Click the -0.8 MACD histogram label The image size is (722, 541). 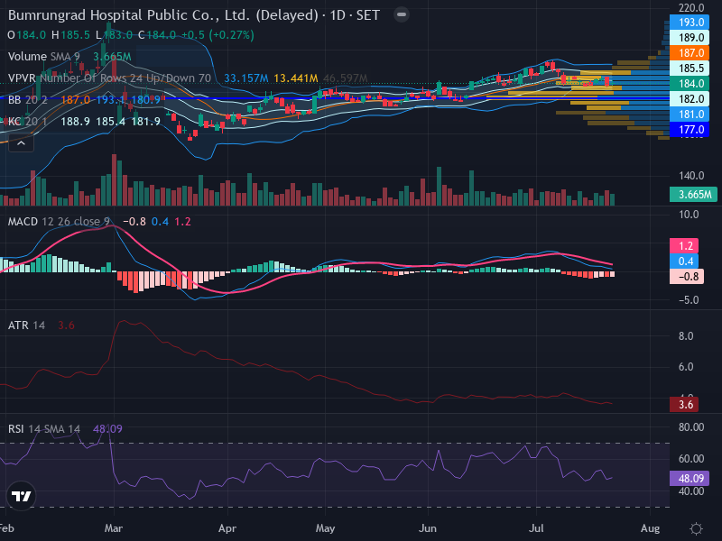(x=687, y=277)
